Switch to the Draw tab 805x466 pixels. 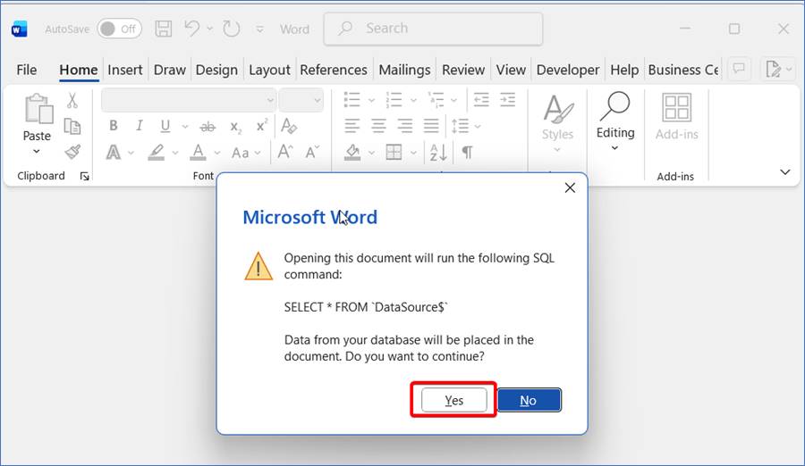coord(169,70)
